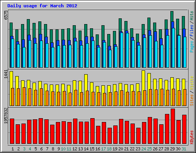The width and height of the screenshot is (196, 153).
Task: Click day 22 on the x-axis
Action: pyautogui.click(x=132, y=149)
